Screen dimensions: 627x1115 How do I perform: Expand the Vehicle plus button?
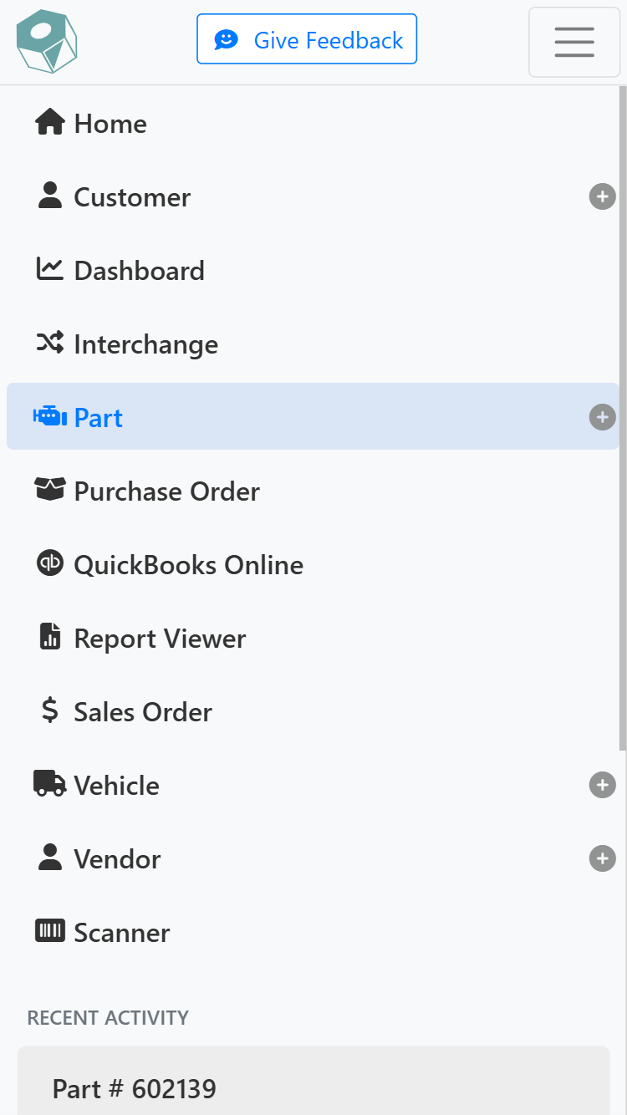[602, 785]
